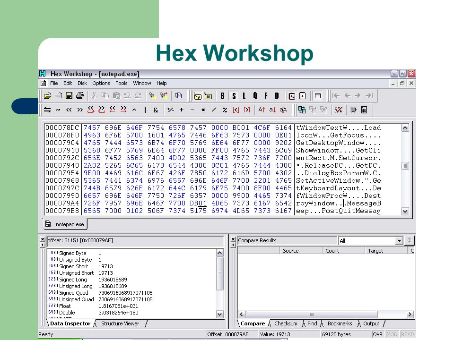Close the Data Inspector panel
The image size is (454, 340).
tap(43, 239)
